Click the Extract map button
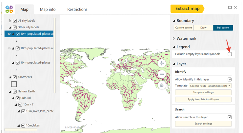The width and height of the screenshot is (243, 133). click(x=187, y=9)
